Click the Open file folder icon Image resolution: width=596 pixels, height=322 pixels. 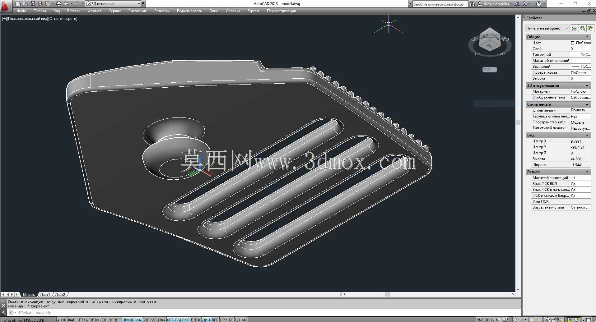(x=26, y=4)
